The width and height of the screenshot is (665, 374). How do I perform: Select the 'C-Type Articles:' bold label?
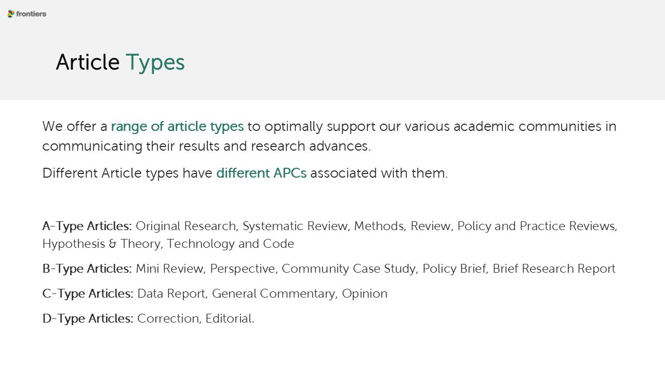(x=88, y=293)
